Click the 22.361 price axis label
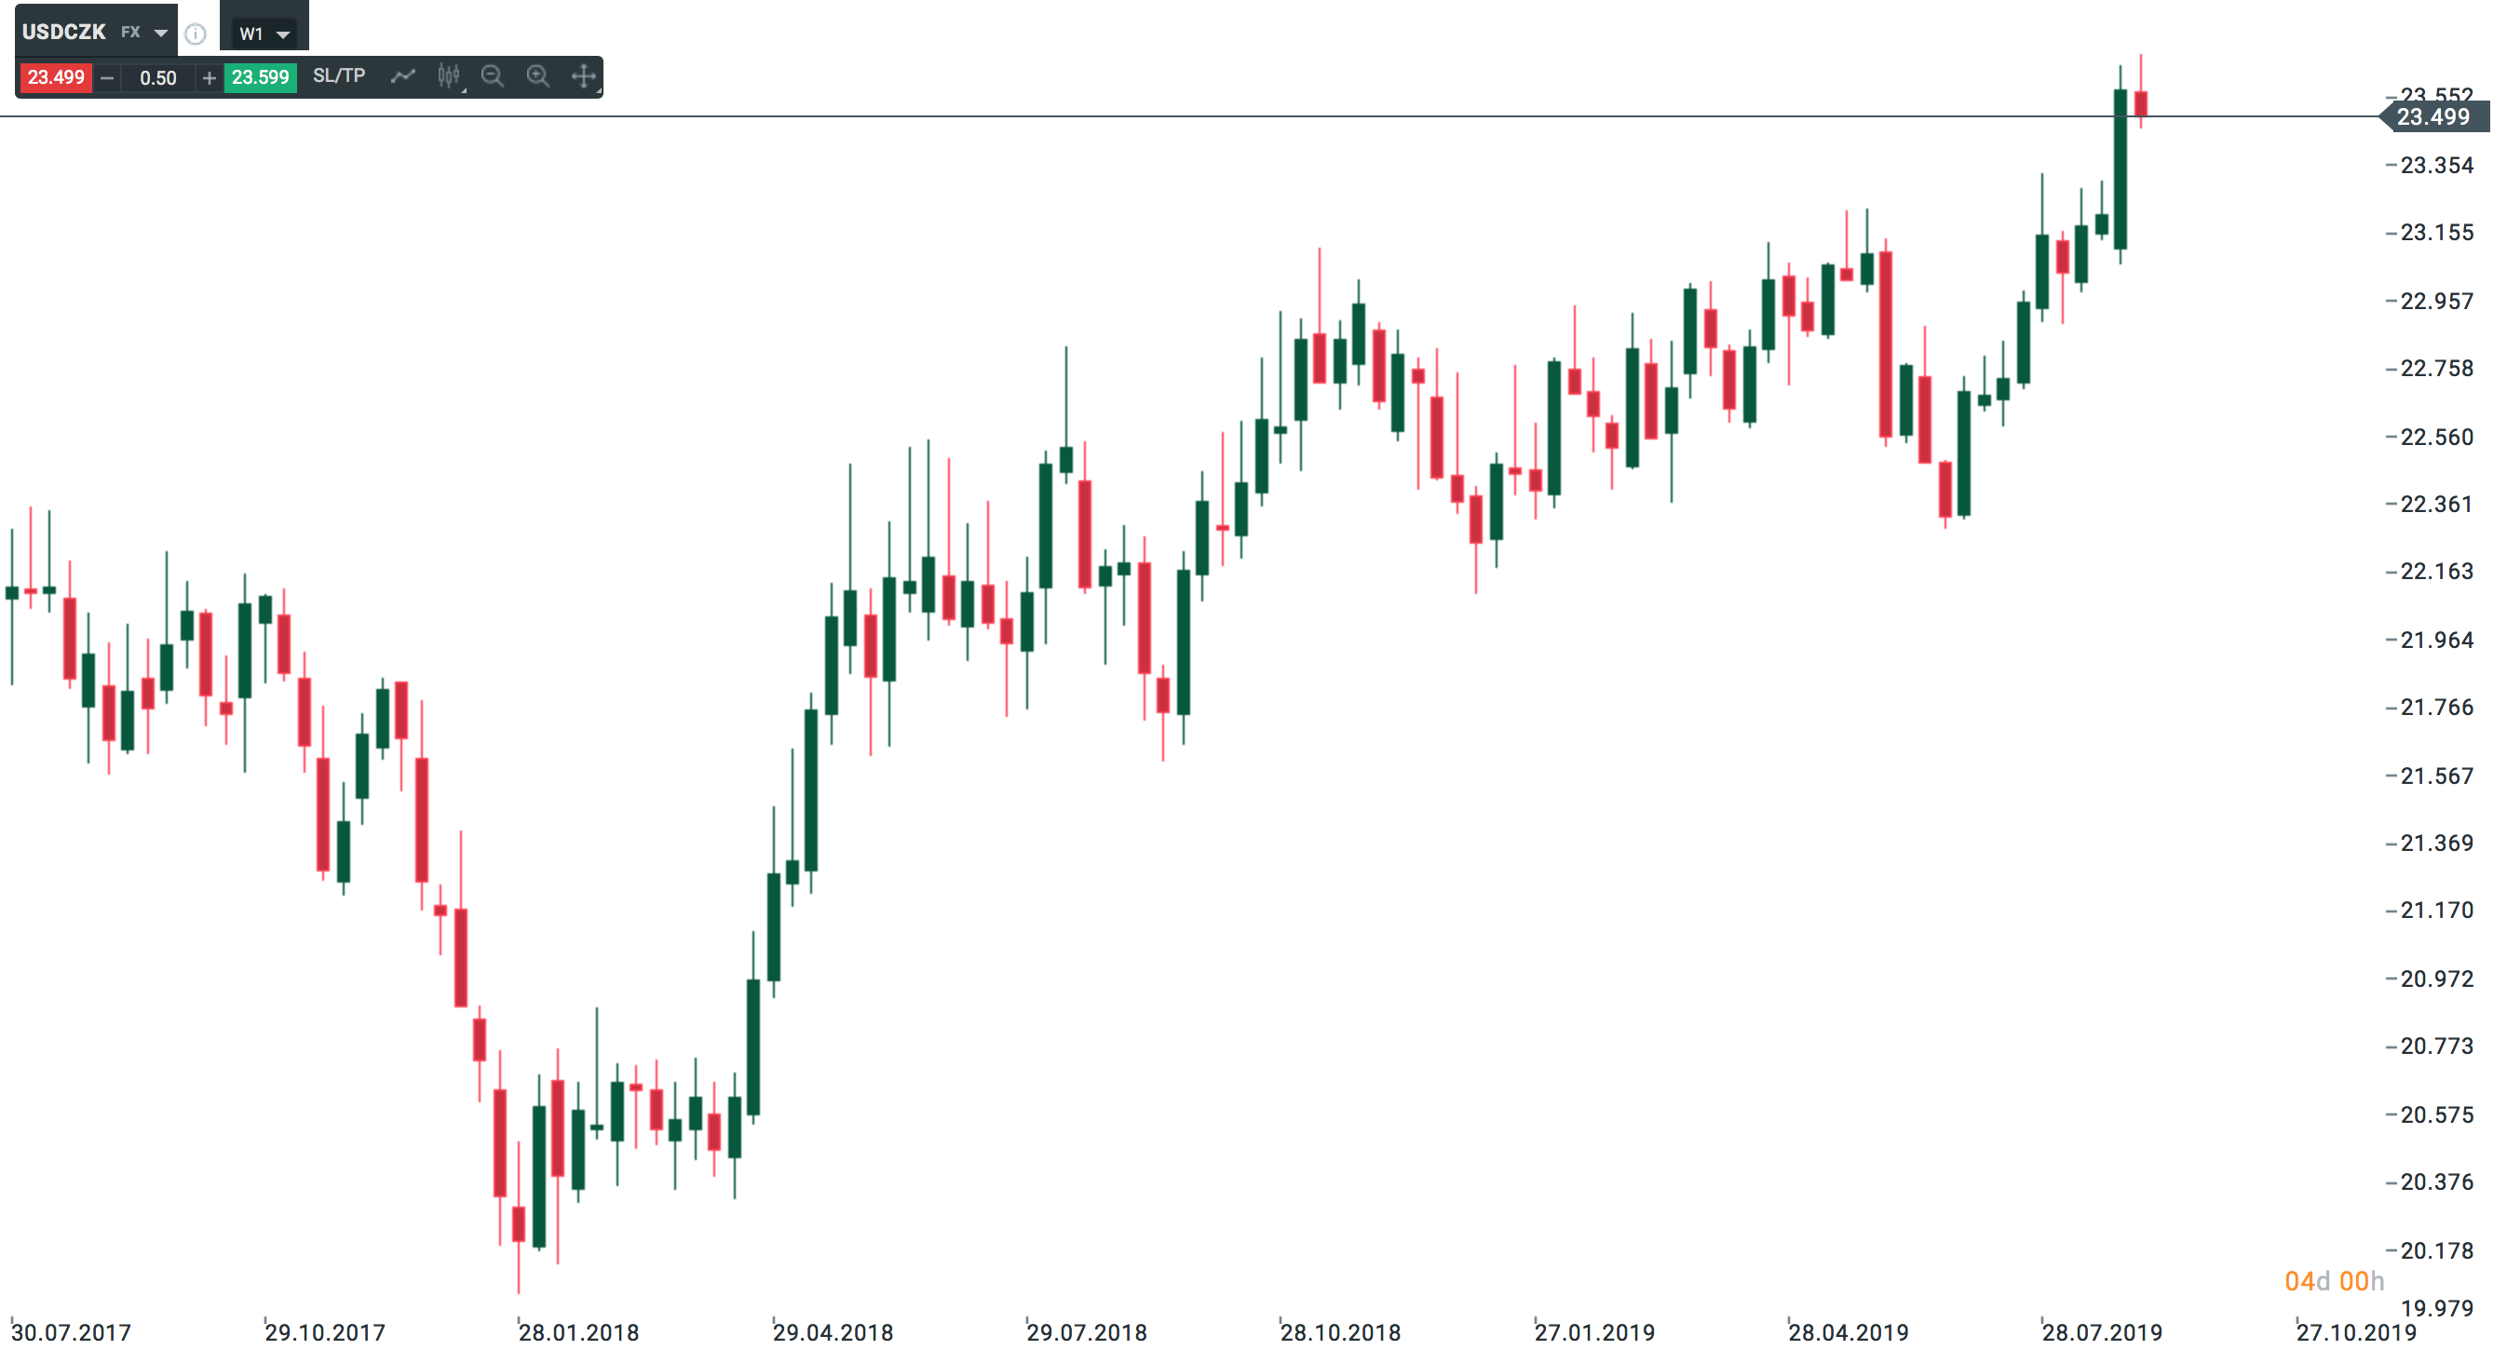 coord(2436,504)
